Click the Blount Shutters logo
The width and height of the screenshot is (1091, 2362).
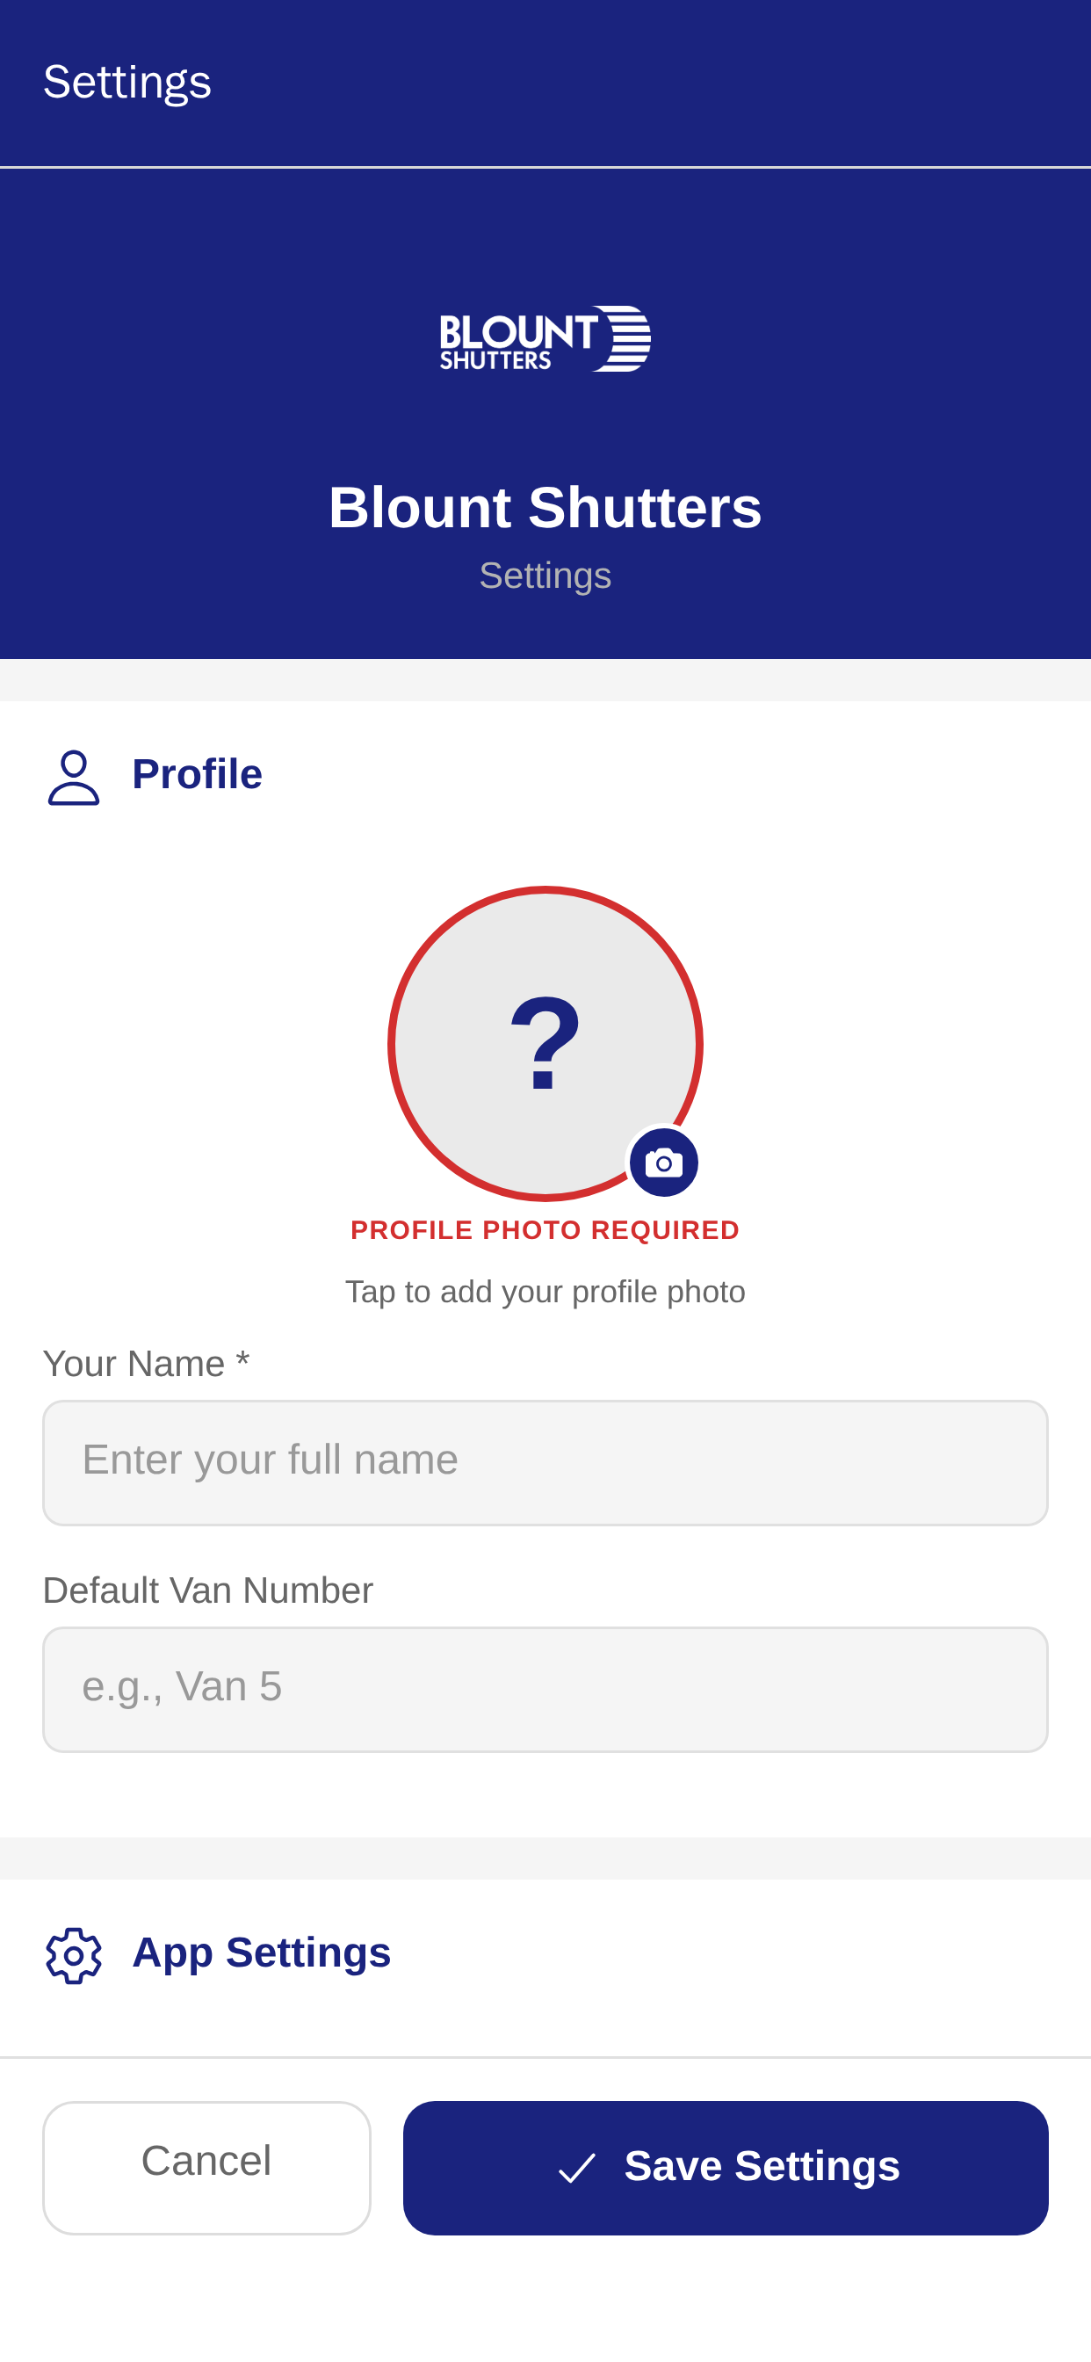tap(545, 338)
